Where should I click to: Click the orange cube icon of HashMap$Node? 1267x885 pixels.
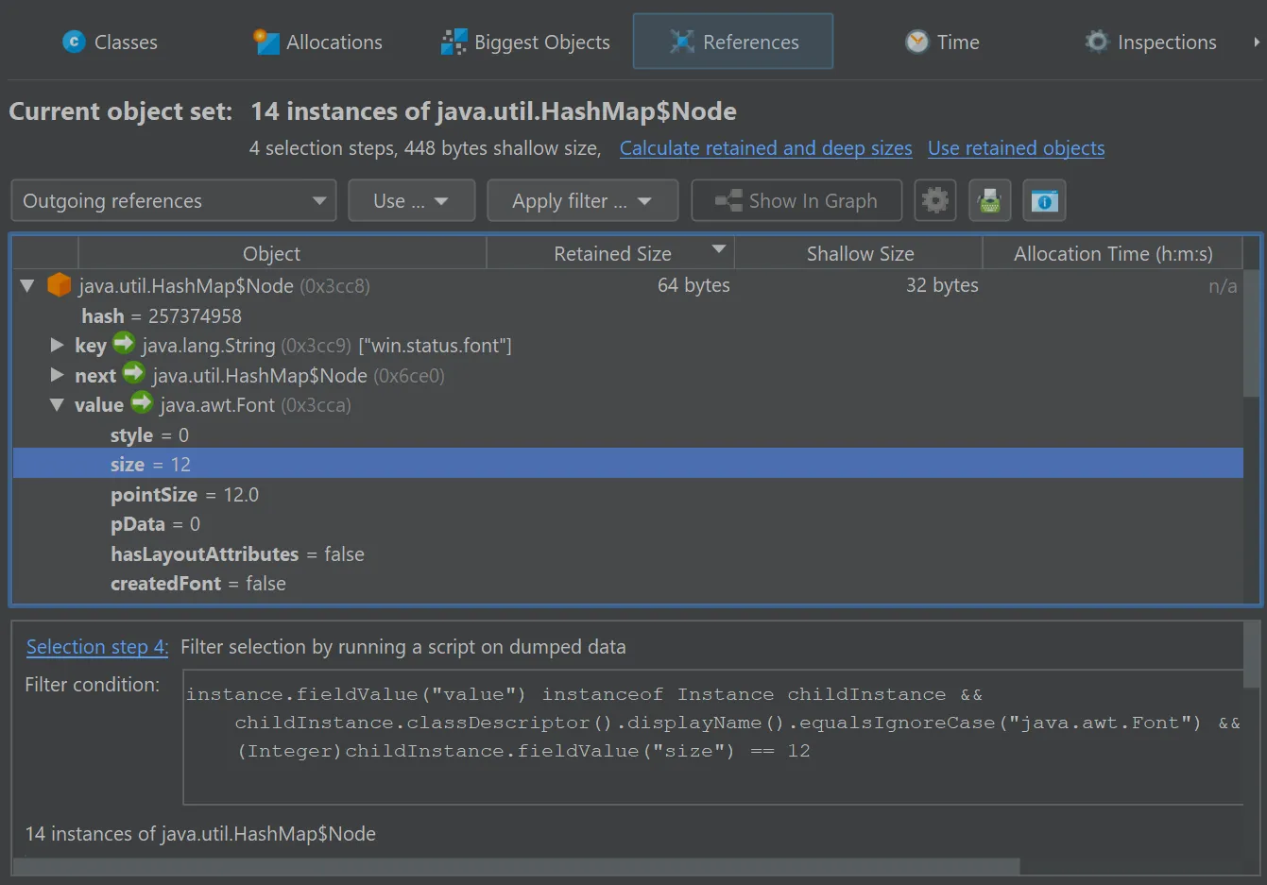tap(60, 284)
